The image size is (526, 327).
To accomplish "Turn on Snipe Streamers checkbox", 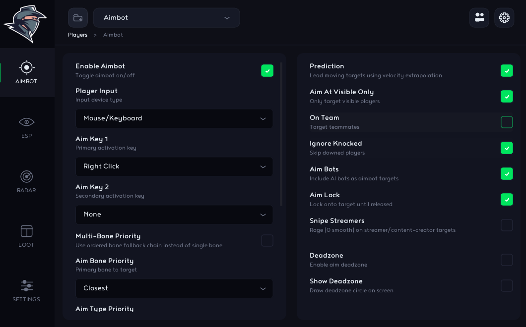I will (507, 225).
